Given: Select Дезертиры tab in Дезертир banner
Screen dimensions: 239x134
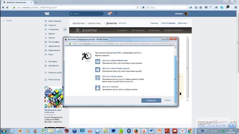Looking at the screenshot, I should pyautogui.click(x=154, y=30).
